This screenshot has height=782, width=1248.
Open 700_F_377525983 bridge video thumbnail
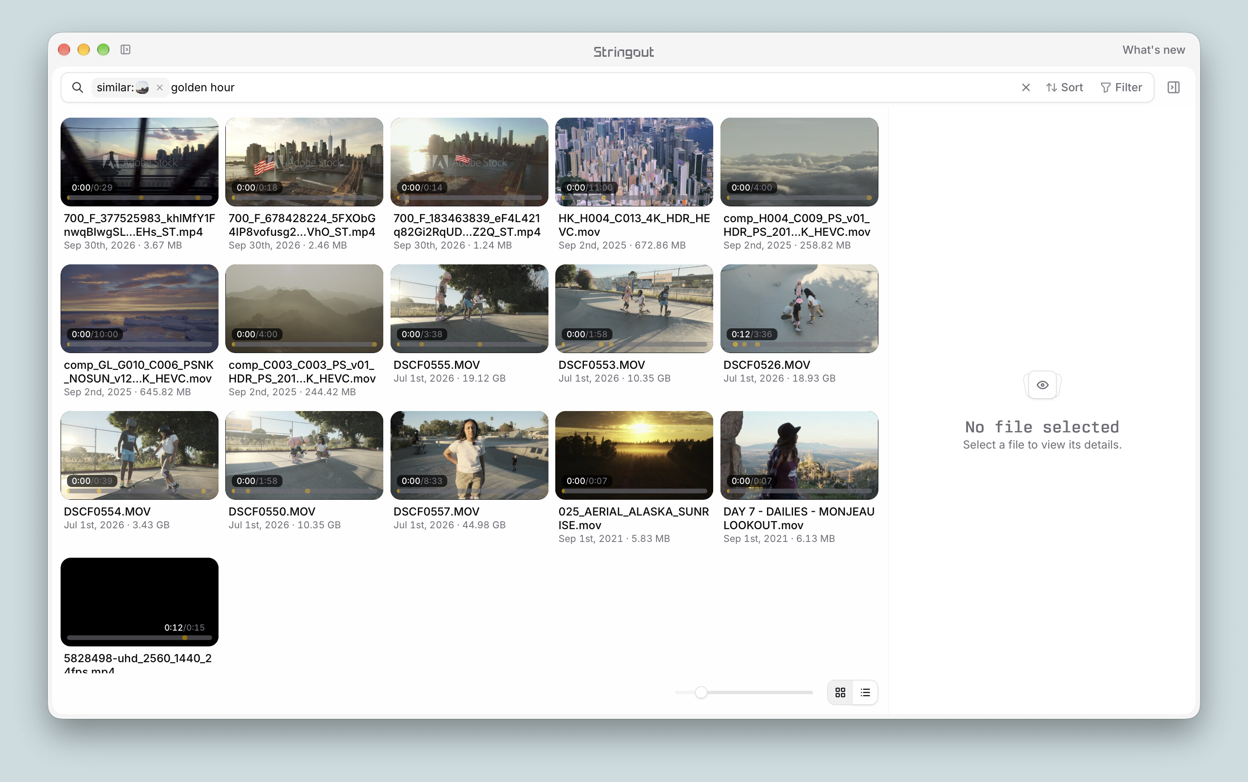point(139,162)
